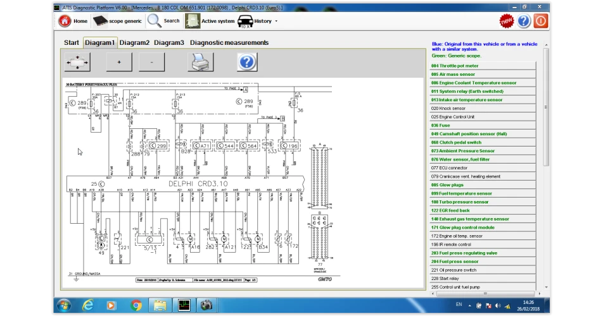The height and width of the screenshot is (316, 603).
Task: Select 068 Clutch pedal switch
Action: coord(483,142)
